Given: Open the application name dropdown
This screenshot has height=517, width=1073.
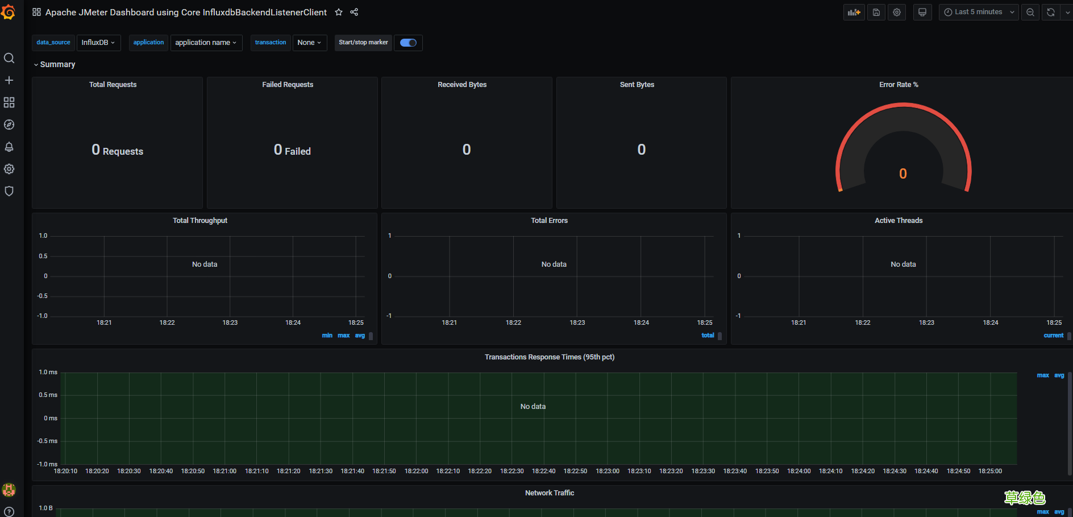Looking at the screenshot, I should point(206,43).
